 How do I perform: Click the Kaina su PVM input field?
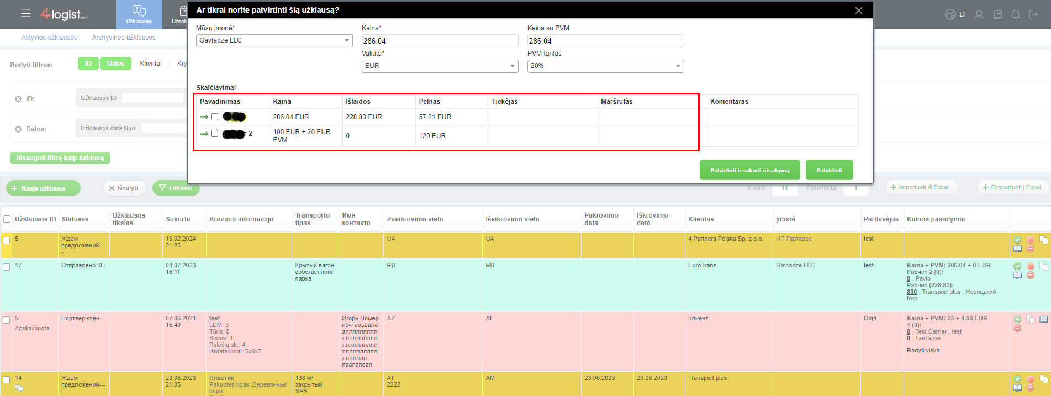(606, 41)
